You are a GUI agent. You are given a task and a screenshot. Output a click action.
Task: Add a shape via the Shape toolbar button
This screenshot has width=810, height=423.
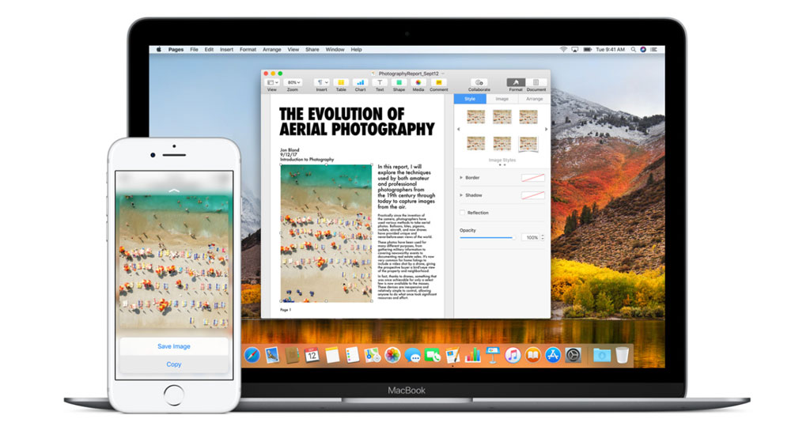pos(399,85)
